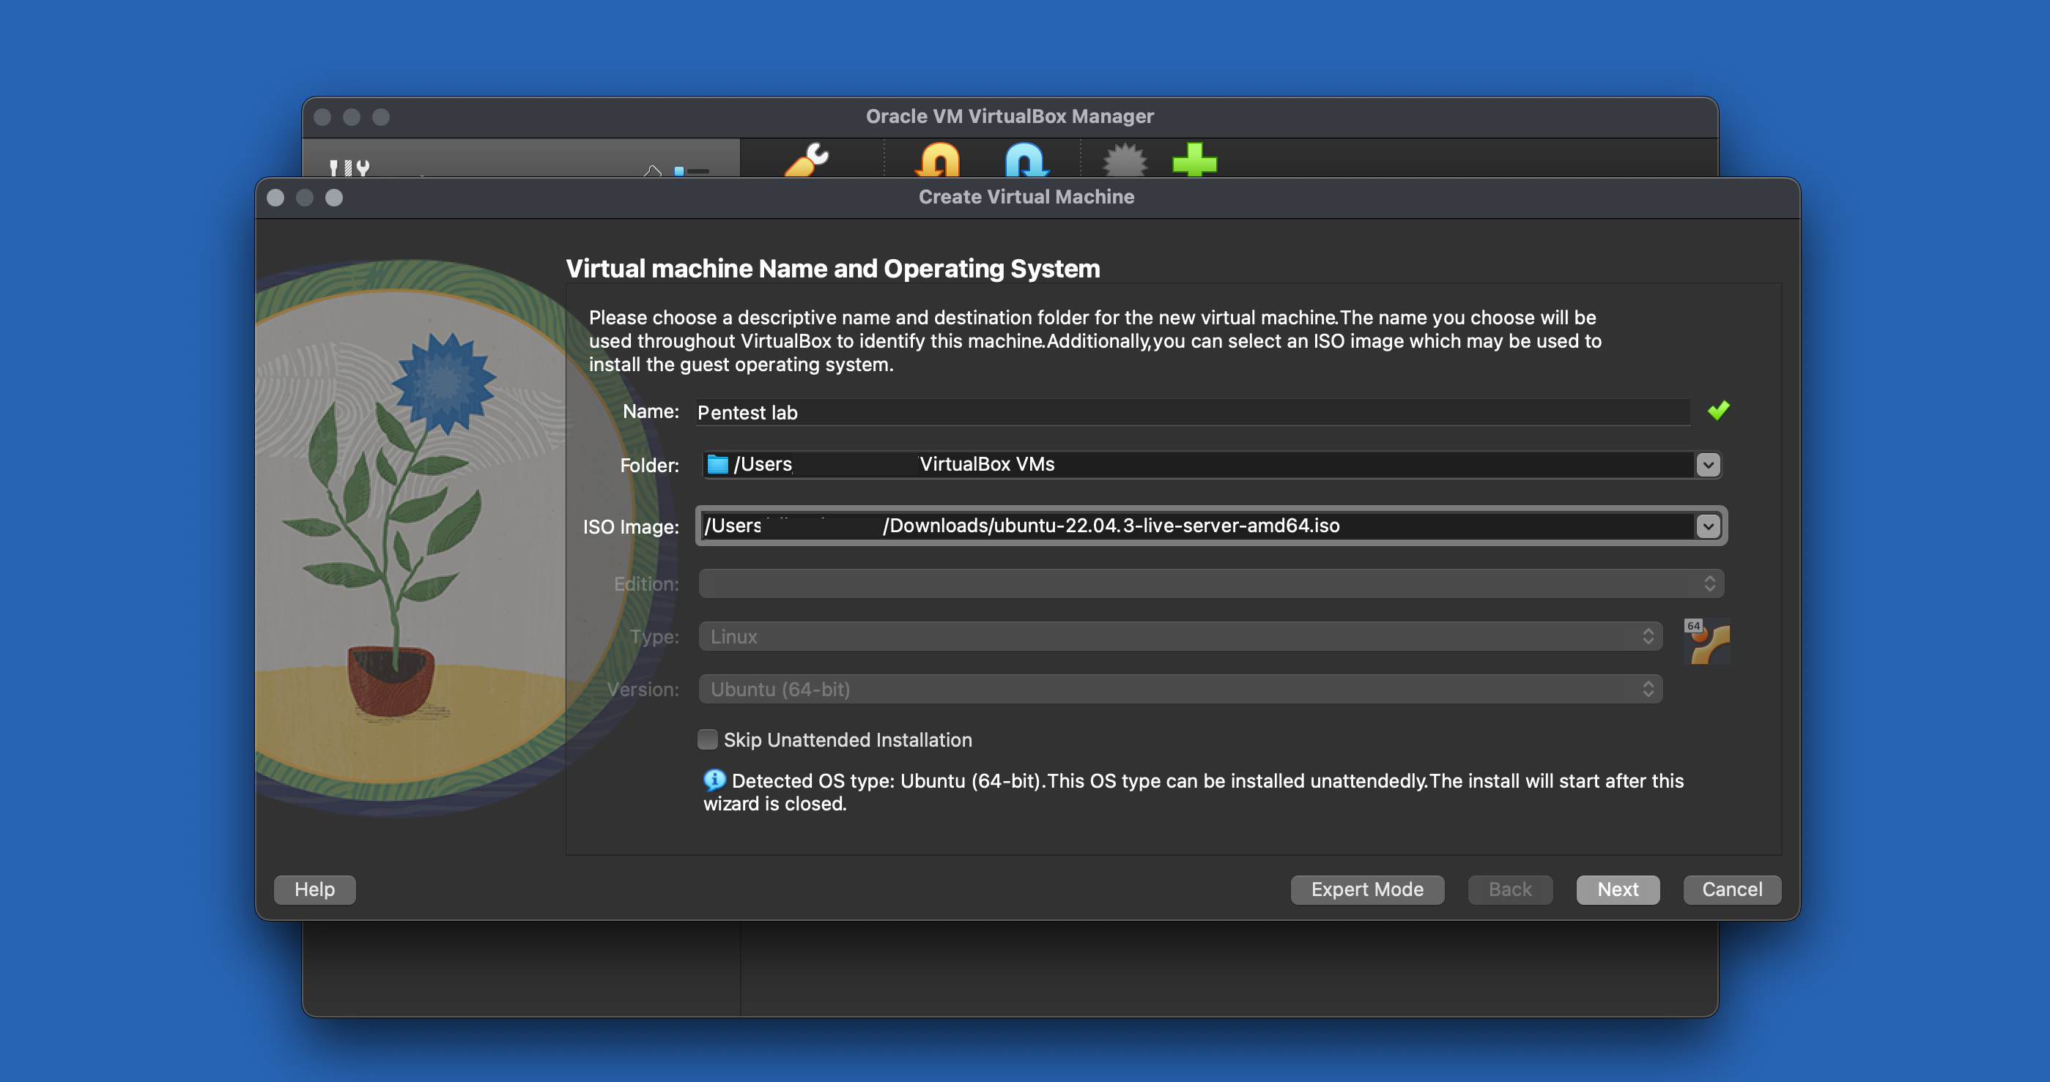Click the Tools icon in sidebar
This screenshot has height=1082, width=2050.
[349, 168]
